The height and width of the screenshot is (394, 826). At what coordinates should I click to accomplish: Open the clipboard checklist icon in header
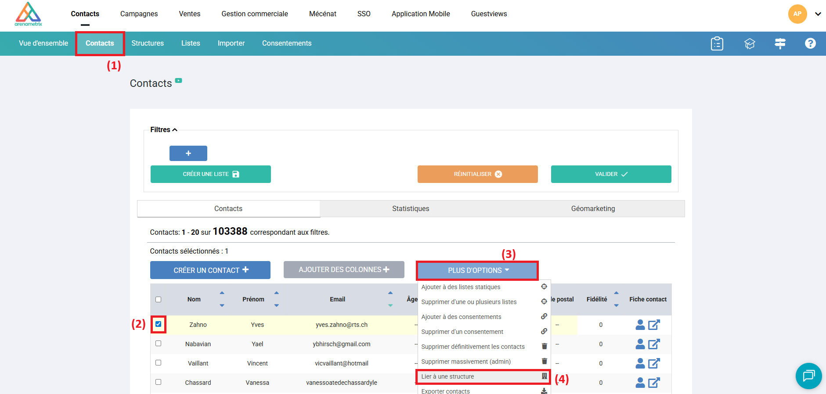coord(717,43)
